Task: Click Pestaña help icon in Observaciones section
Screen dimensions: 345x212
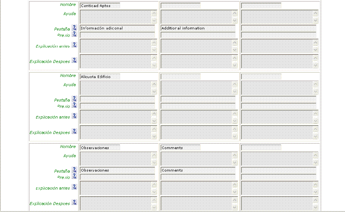Action: point(74,170)
